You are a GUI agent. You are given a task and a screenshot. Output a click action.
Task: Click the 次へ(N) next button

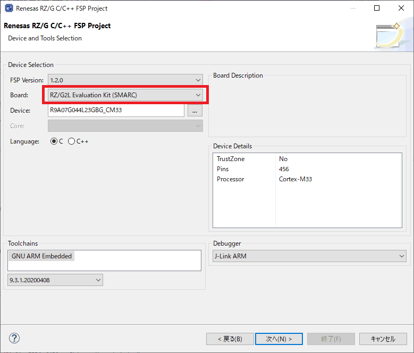point(279,339)
